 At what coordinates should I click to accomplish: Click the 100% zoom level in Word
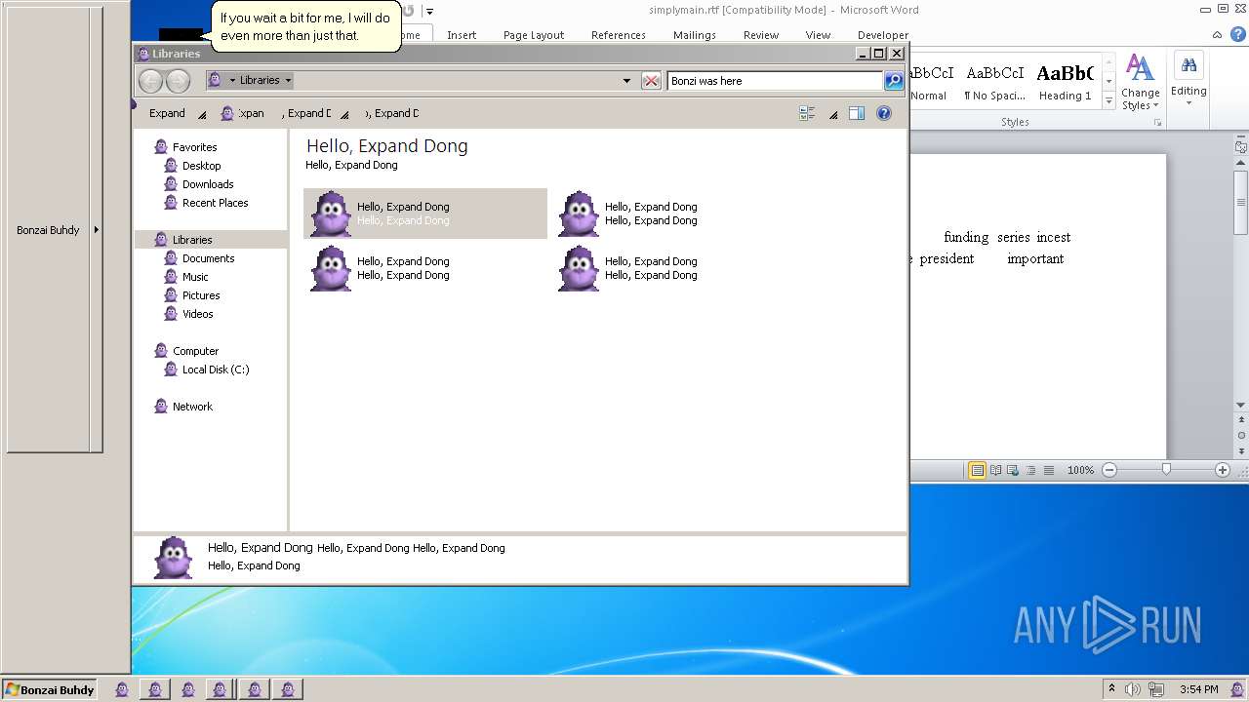point(1080,470)
